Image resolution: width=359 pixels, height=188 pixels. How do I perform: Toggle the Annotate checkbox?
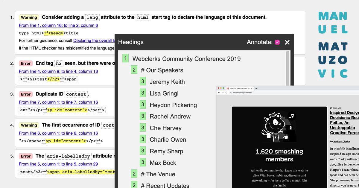pyautogui.click(x=277, y=42)
